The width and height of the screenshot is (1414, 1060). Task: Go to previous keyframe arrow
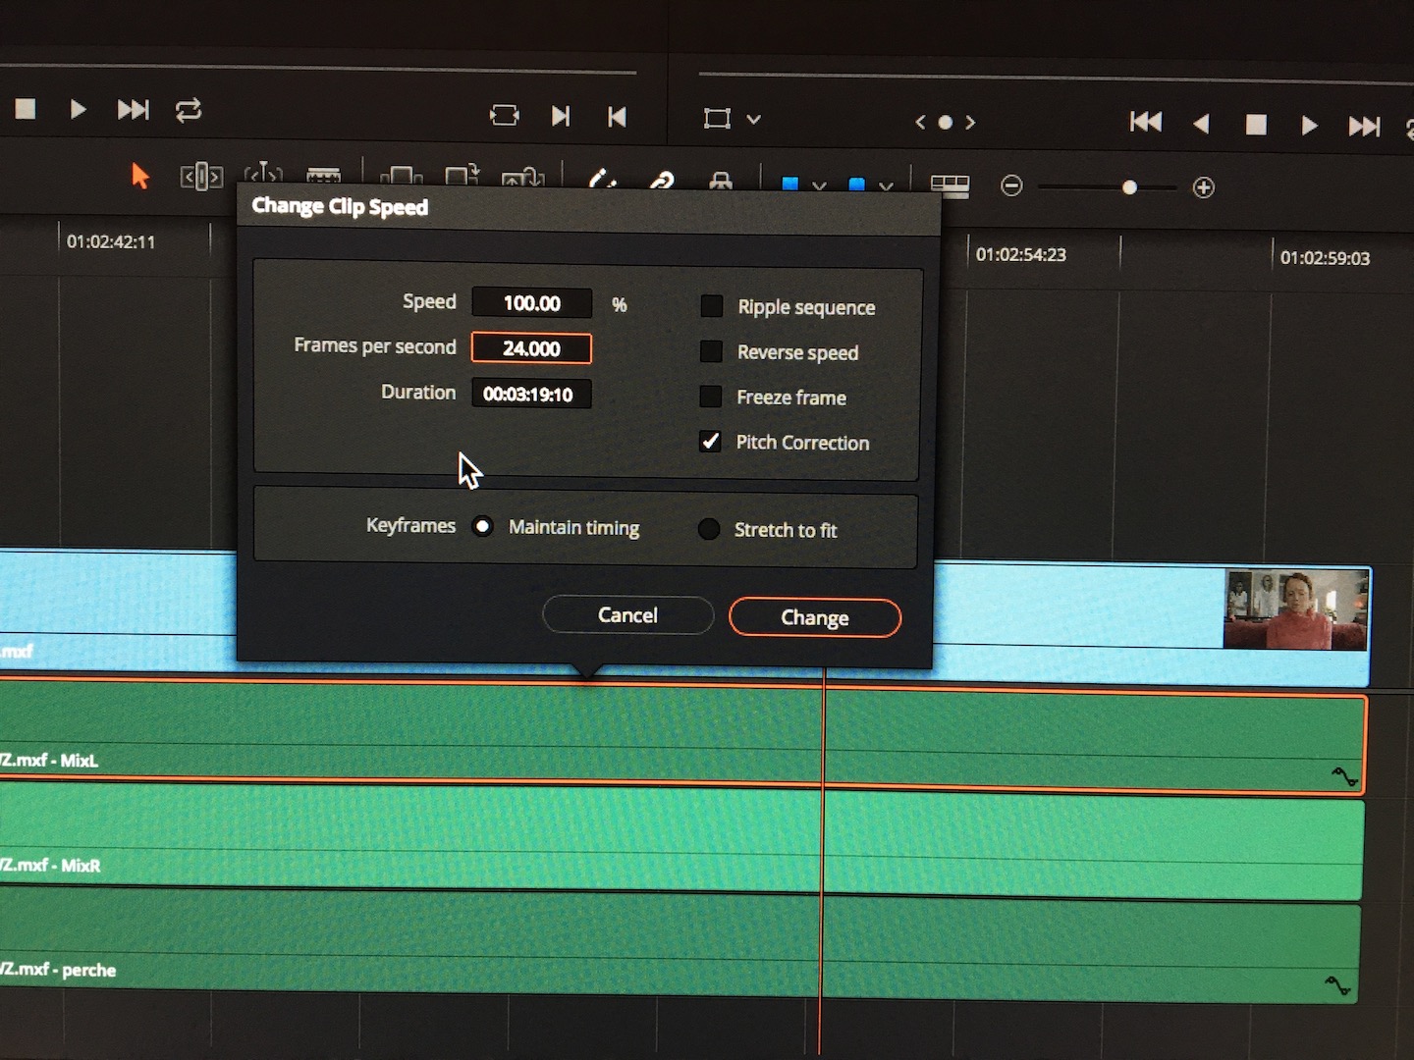920,122
